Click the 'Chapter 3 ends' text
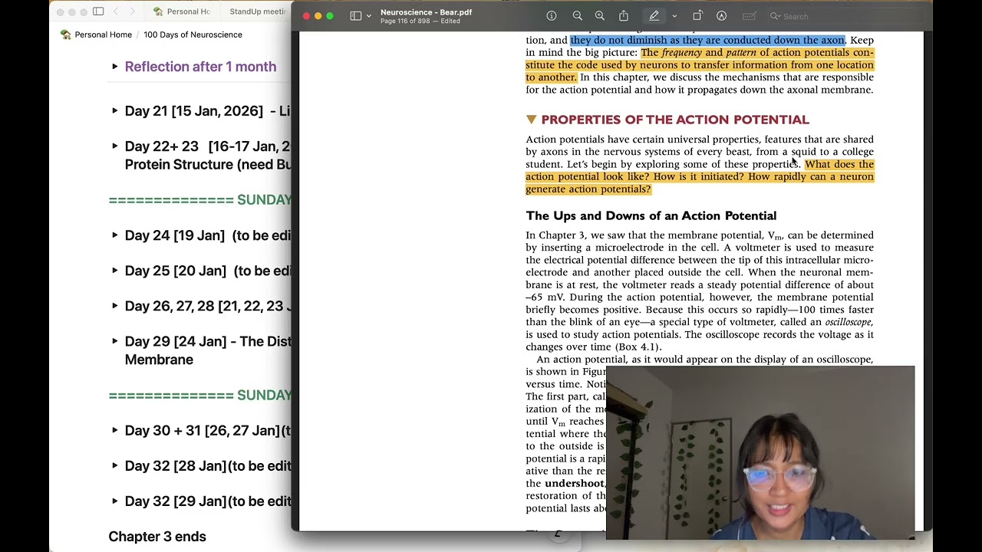Screen dimensions: 982x552 pyautogui.click(x=157, y=537)
